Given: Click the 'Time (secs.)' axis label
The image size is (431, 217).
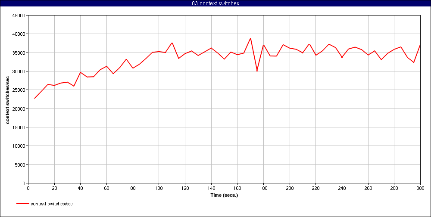Looking at the screenshot, I should [x=224, y=195].
